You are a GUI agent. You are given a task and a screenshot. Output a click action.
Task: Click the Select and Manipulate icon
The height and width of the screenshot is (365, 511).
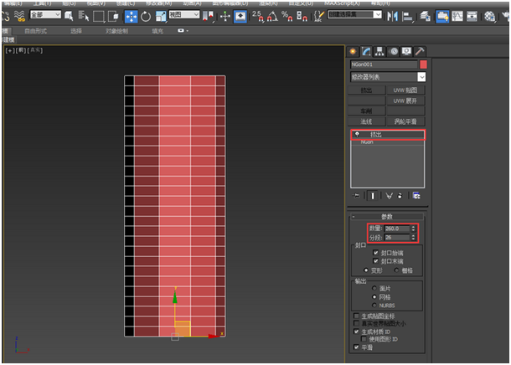(x=225, y=16)
